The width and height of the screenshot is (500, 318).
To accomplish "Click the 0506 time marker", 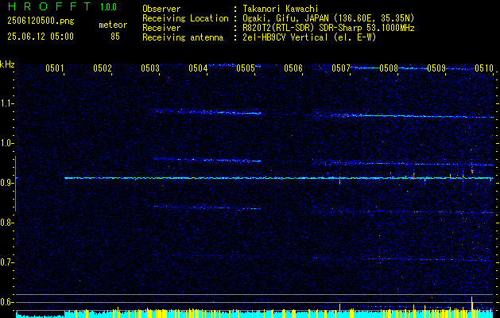I will point(293,68).
